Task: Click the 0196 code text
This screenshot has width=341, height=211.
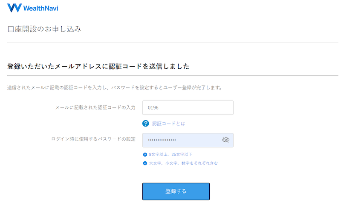Action: (x=153, y=108)
